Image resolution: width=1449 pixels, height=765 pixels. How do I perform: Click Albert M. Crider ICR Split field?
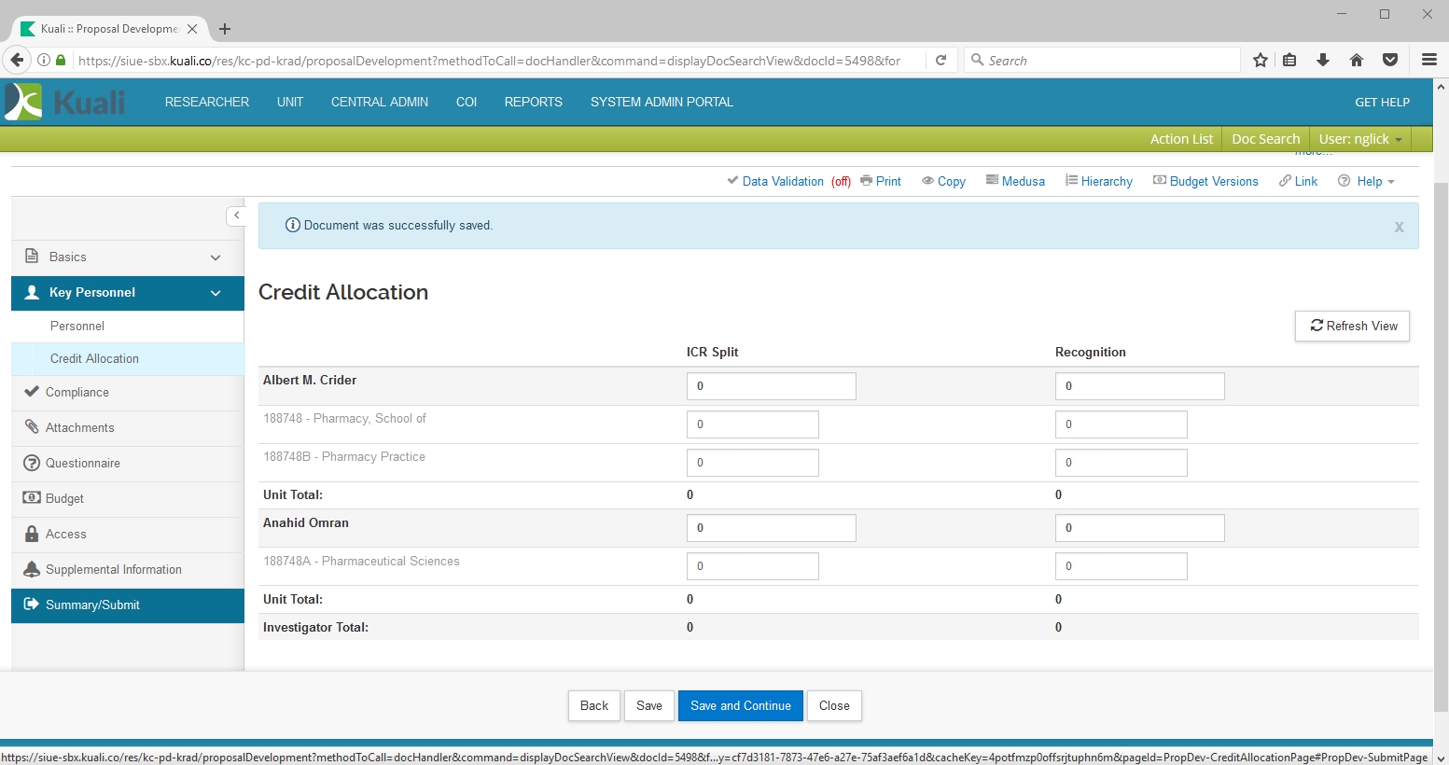pos(771,386)
